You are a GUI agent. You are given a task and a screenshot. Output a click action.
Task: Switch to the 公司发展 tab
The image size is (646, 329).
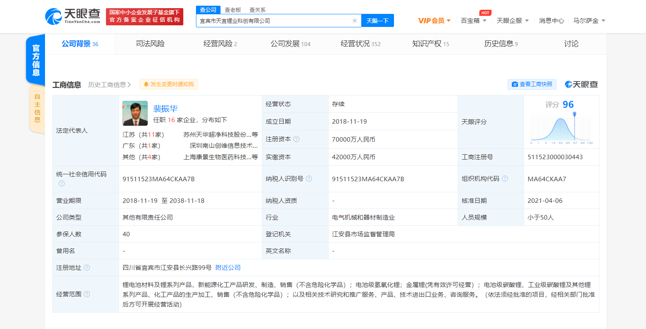click(x=290, y=44)
